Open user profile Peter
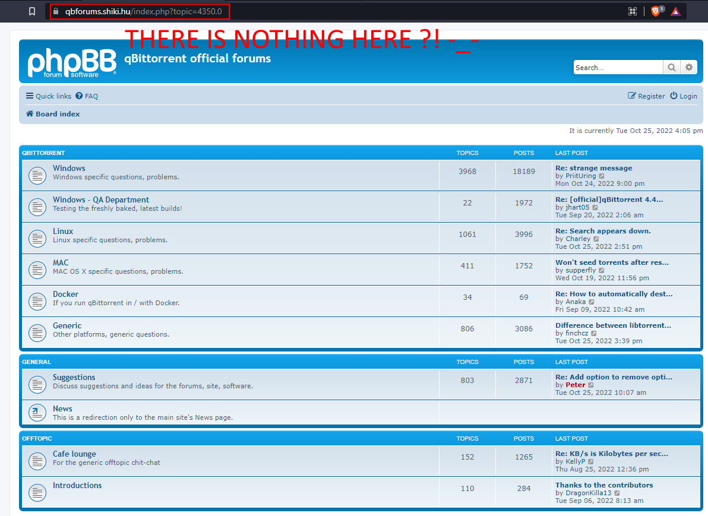Screen dimensions: 708x516 575,385
